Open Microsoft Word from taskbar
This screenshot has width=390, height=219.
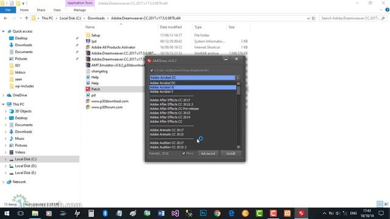click(161, 214)
